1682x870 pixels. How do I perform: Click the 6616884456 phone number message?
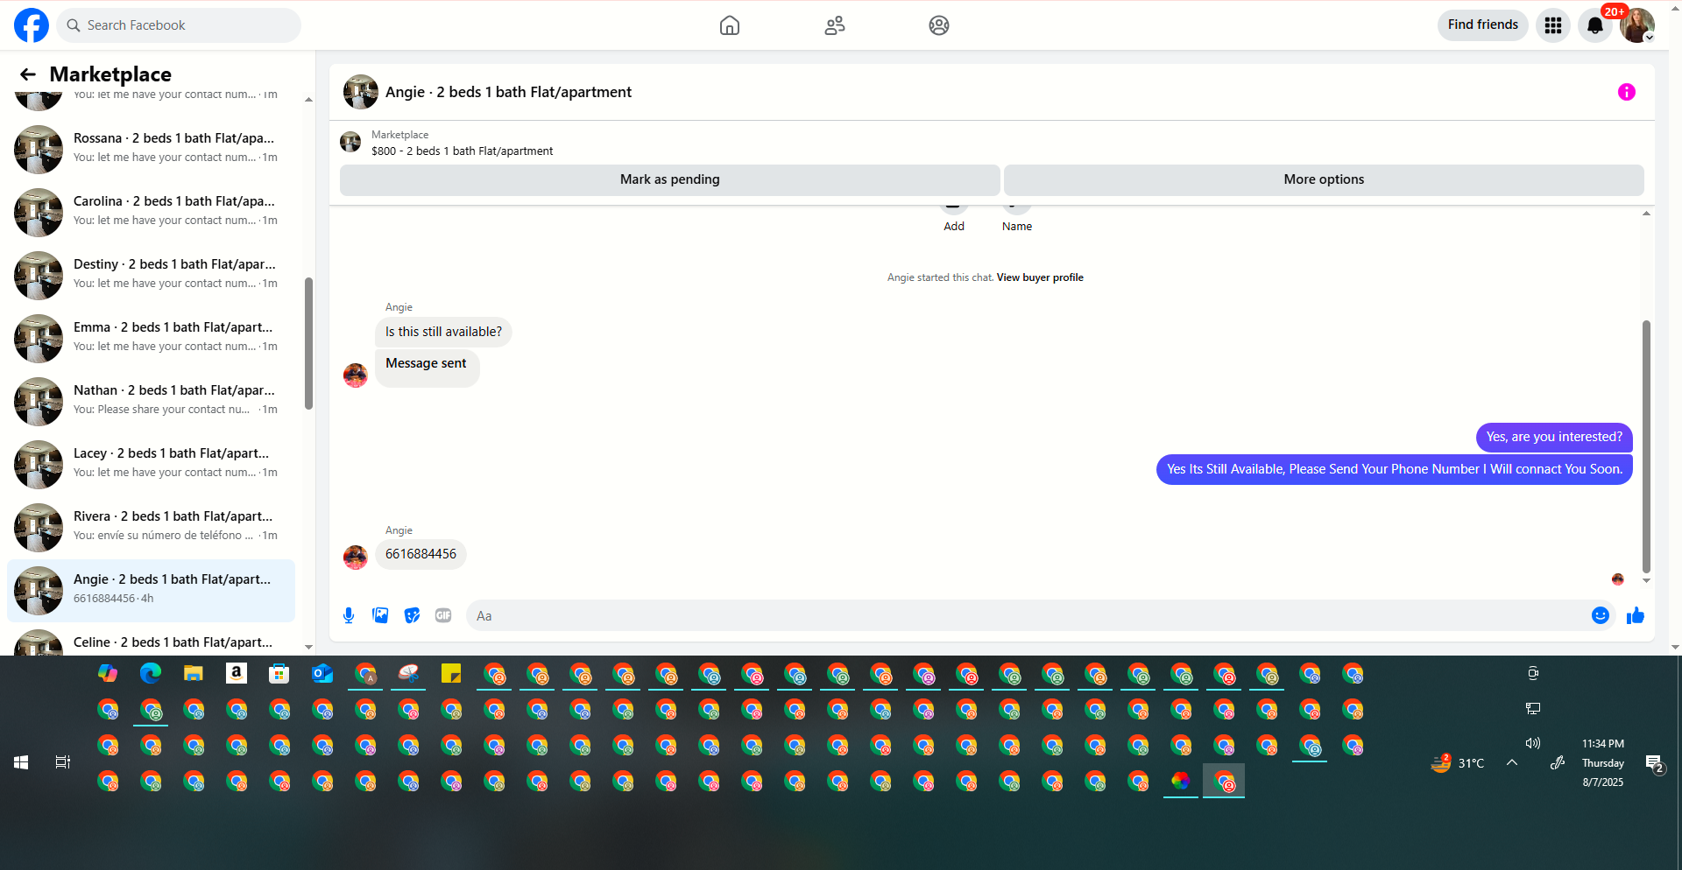tap(420, 554)
